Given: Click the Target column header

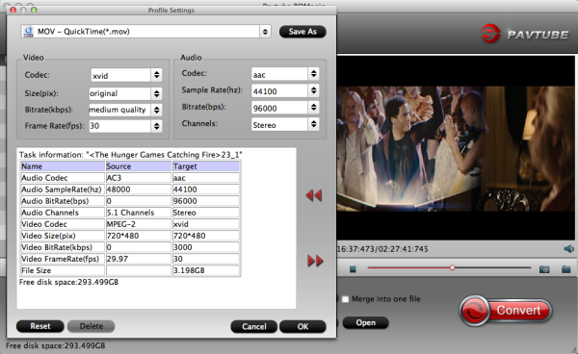Looking at the screenshot, I should click(206, 166).
